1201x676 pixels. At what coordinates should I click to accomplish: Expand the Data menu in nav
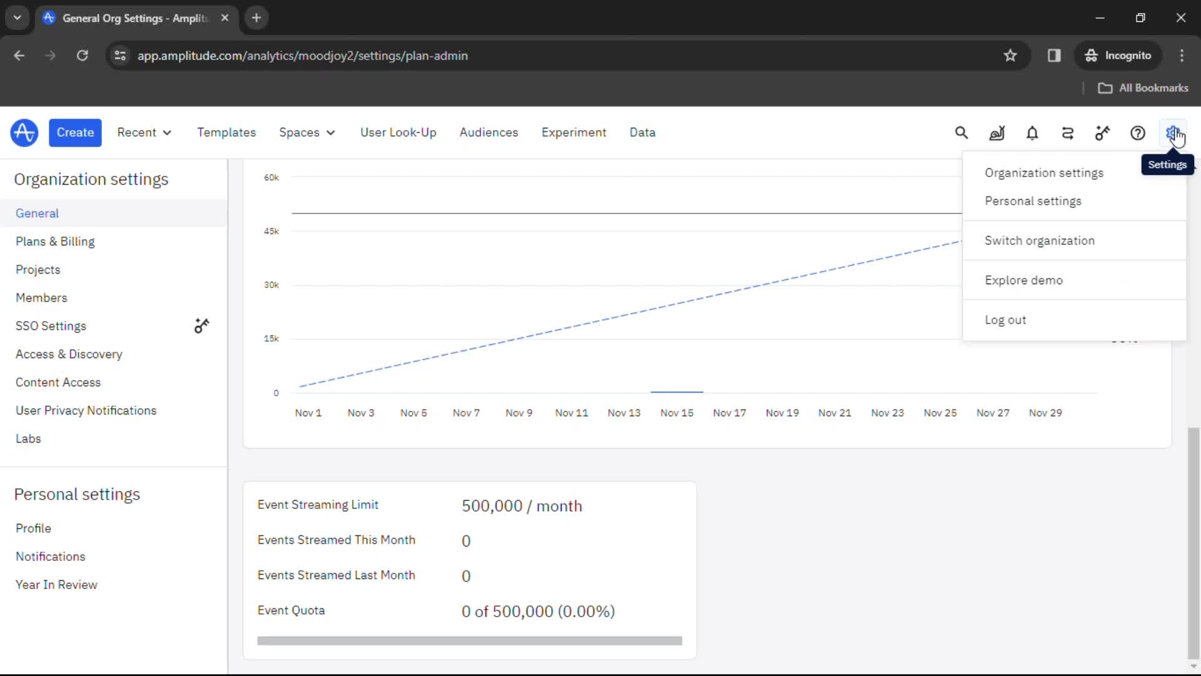pos(642,133)
